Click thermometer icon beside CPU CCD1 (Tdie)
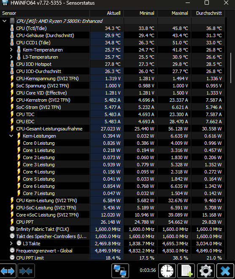This screenshot has width=235, height=279. (12, 43)
